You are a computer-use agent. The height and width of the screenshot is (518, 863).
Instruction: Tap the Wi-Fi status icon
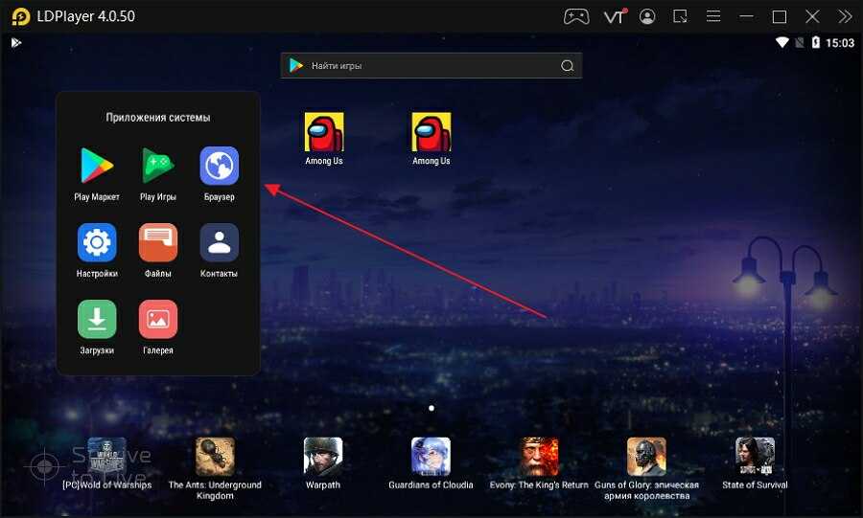(x=782, y=42)
